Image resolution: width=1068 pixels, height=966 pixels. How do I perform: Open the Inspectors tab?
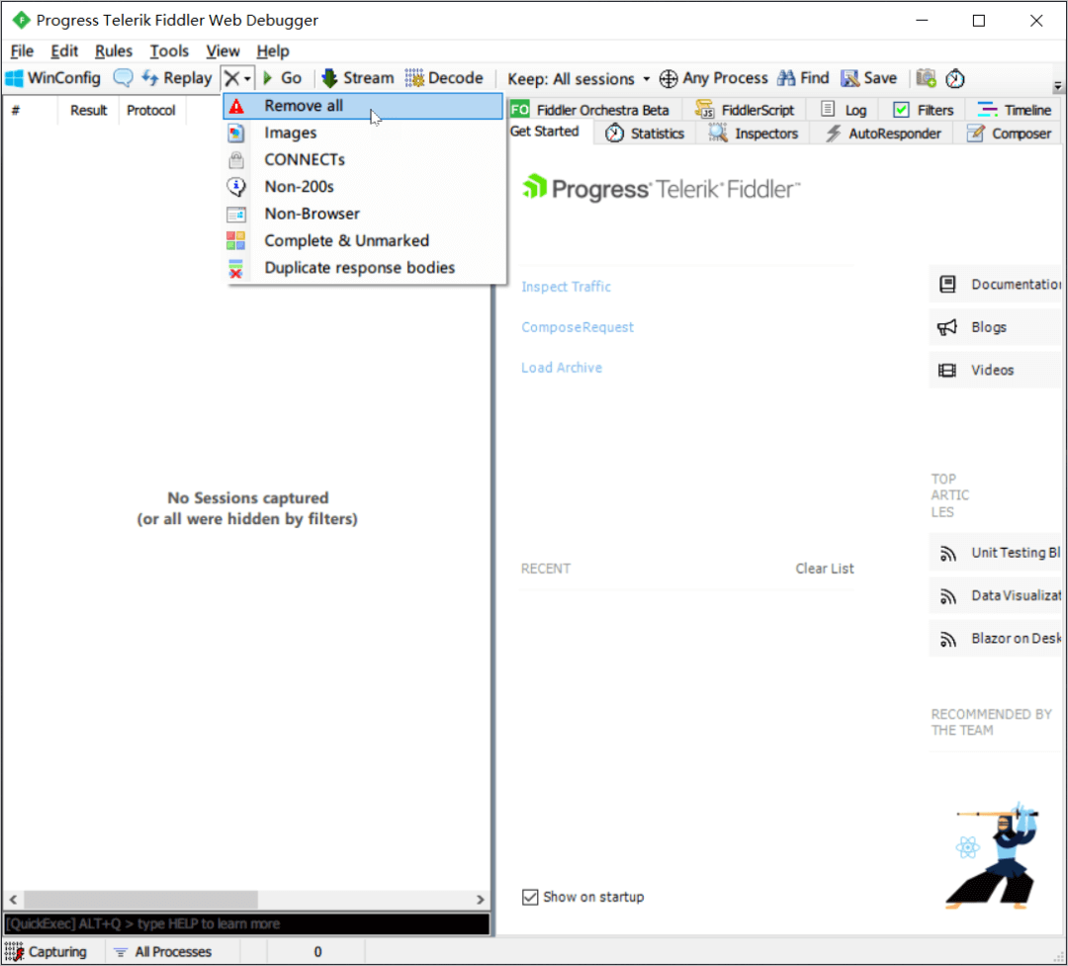753,133
